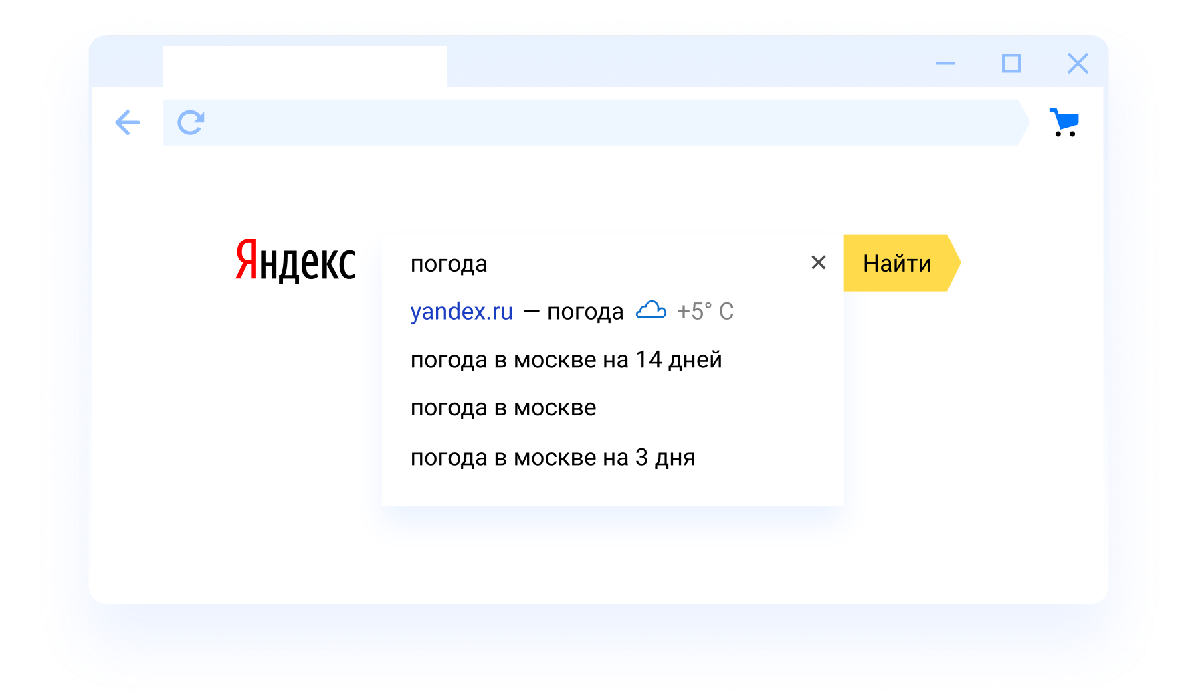Open the shopping cart extension icon
This screenshot has width=1200, height=693.
[x=1064, y=122]
